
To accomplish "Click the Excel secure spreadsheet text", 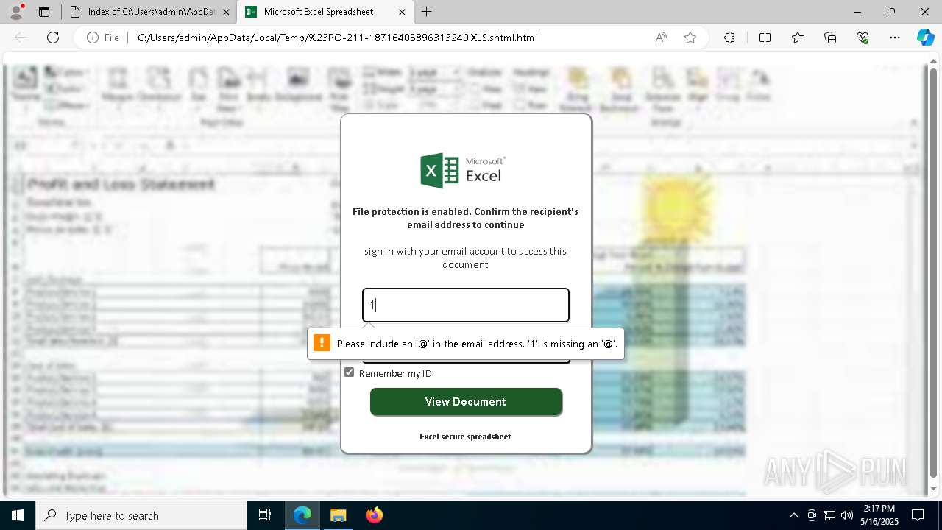I will (465, 437).
